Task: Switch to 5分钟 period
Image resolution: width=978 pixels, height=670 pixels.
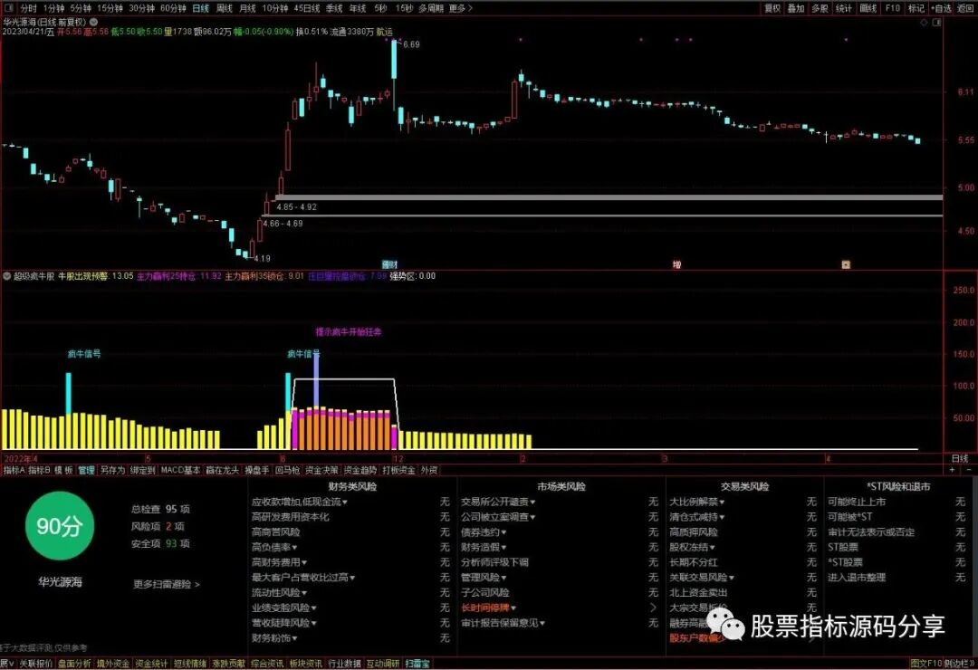Action: (x=81, y=8)
